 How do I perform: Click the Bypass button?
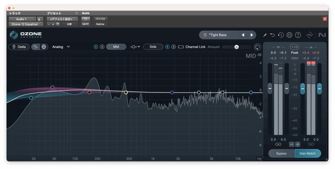[281, 153]
